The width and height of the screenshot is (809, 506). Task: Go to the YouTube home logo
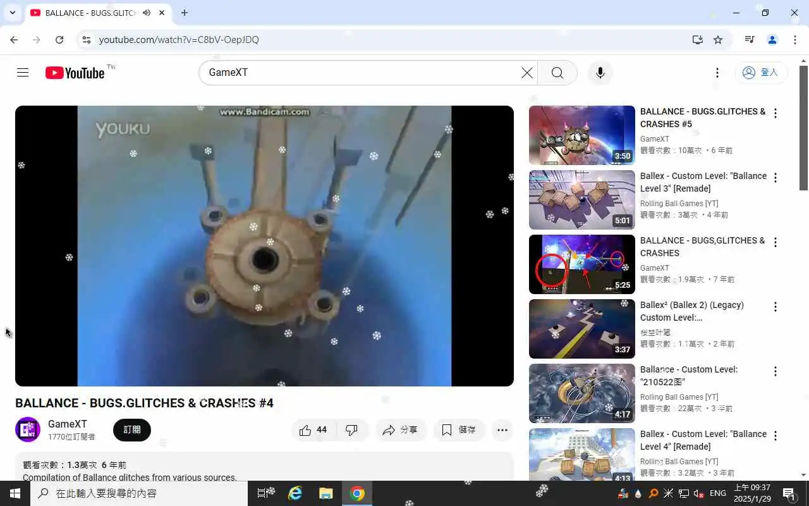(x=75, y=73)
